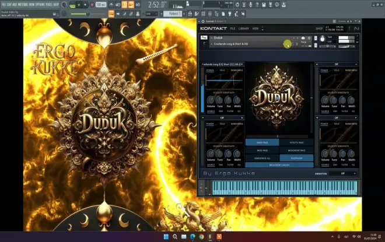Toggle the POLYPHONY button
The image size is (385, 242).
[x=296, y=158]
